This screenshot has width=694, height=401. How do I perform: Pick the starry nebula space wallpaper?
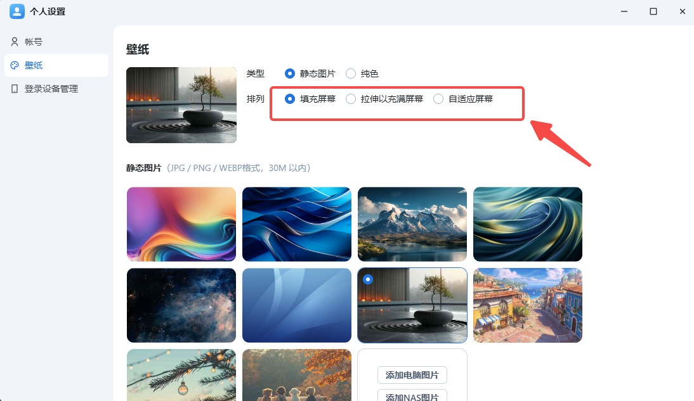pos(181,305)
